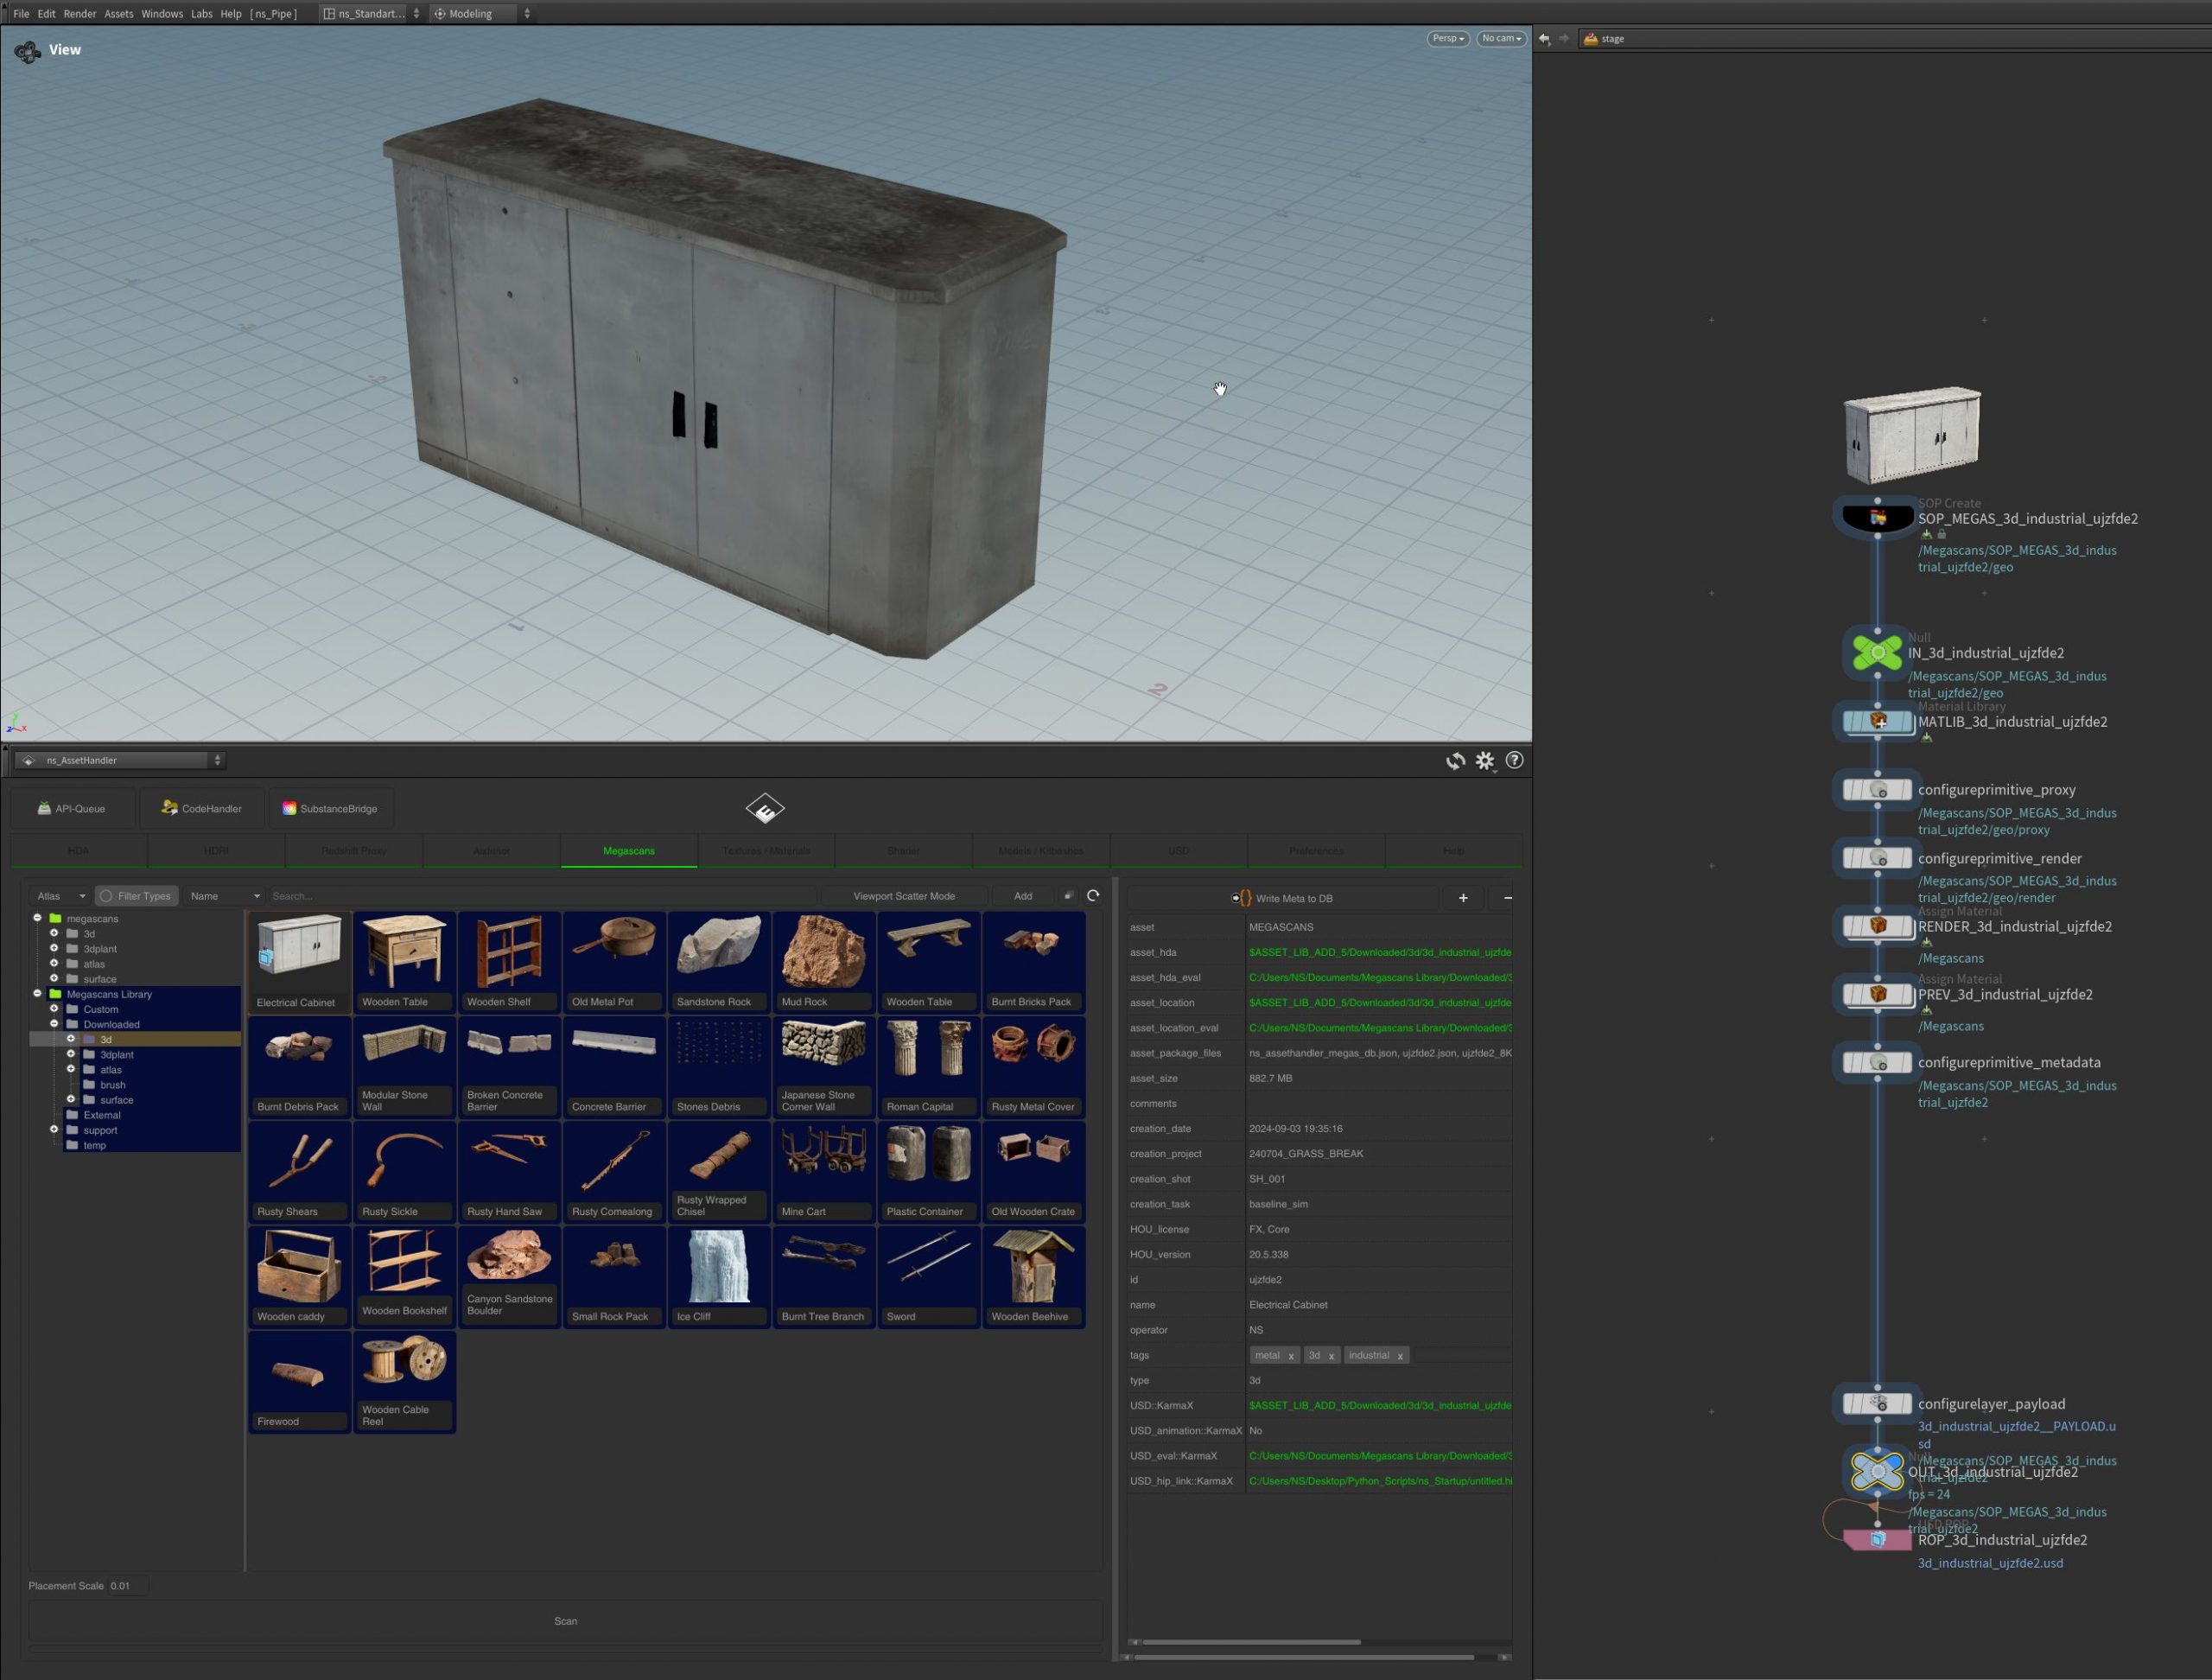Image resolution: width=2212 pixels, height=1680 pixels.
Task: Open the Atlas dropdown
Action: pos(60,896)
